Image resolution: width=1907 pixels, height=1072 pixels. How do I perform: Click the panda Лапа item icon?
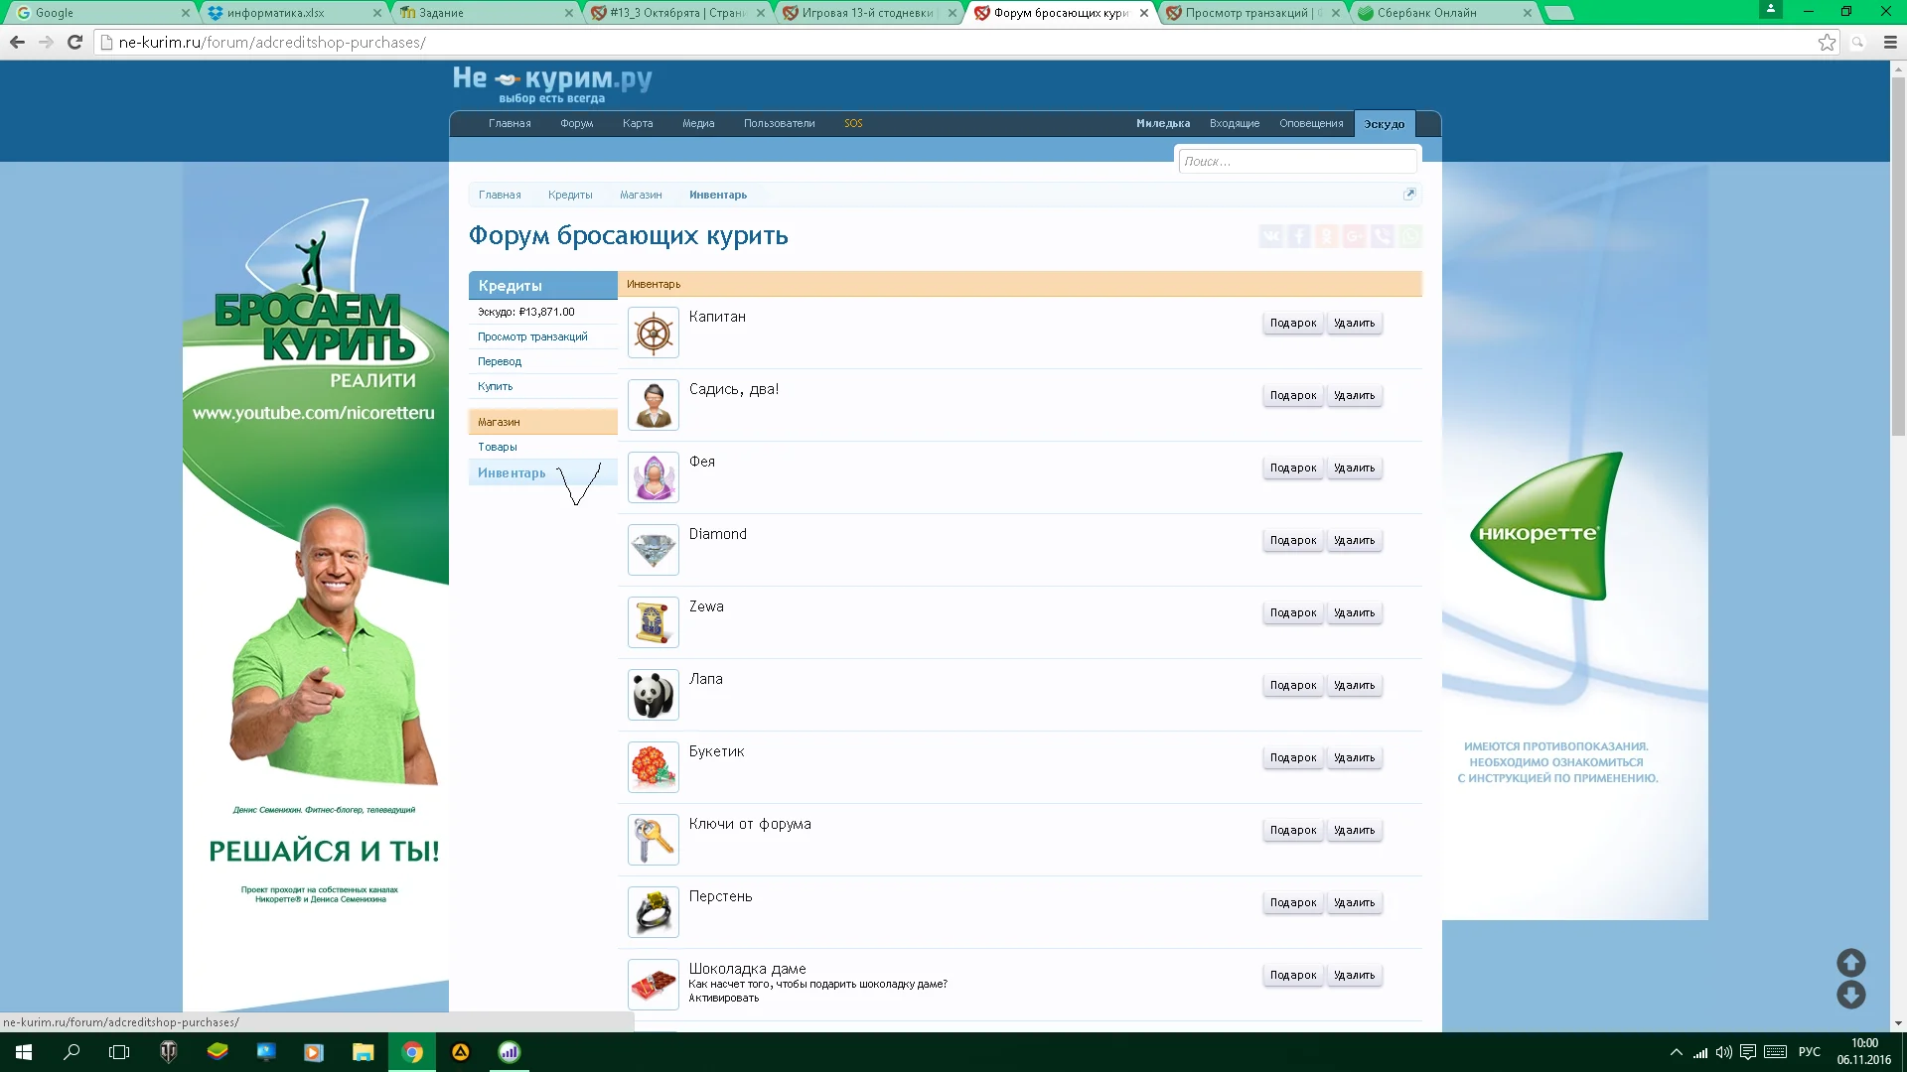pos(653,695)
